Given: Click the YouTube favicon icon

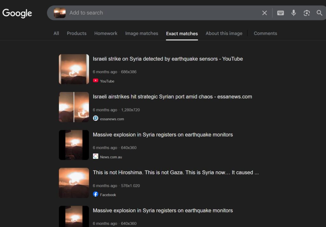Looking at the screenshot, I should point(96,80).
